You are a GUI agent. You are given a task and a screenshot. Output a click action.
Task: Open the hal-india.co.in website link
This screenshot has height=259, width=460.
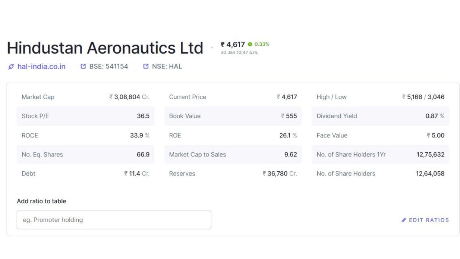tap(41, 67)
